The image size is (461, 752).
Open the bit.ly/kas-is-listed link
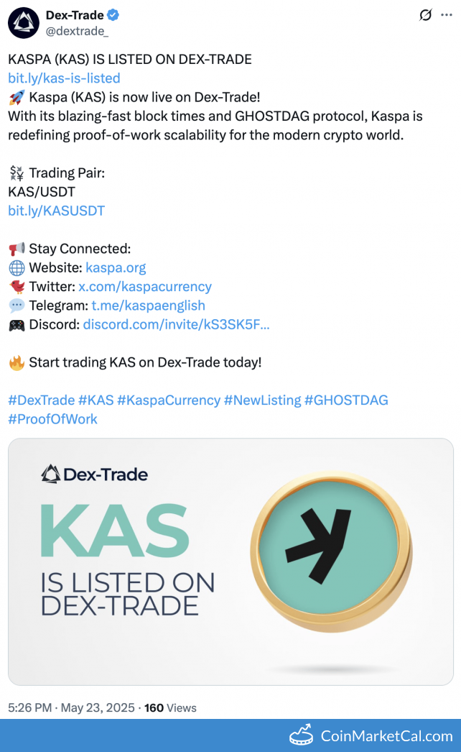(x=64, y=78)
